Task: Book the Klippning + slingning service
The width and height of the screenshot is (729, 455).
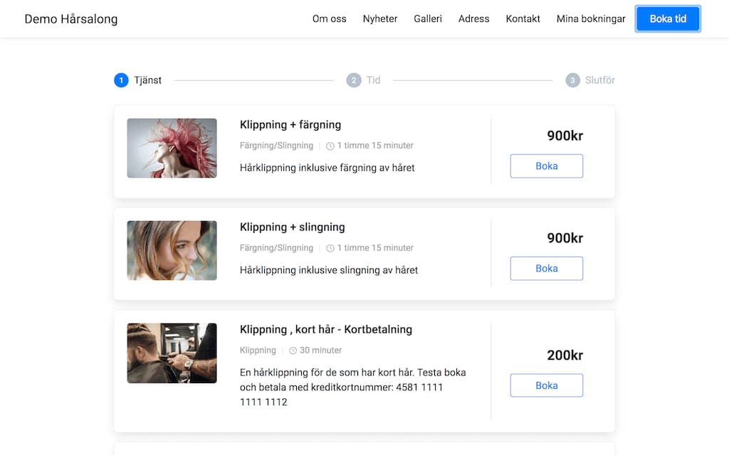Action: coord(546,269)
